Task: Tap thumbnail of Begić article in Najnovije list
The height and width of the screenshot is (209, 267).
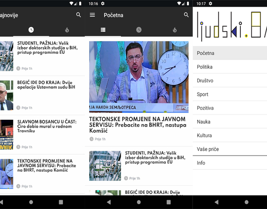Action: 6,96
